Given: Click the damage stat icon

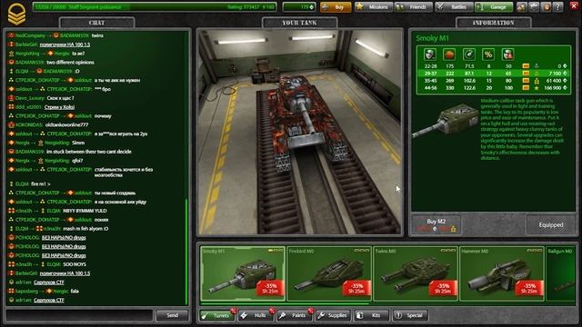Looking at the screenshot, I should pyautogui.click(x=430, y=54).
